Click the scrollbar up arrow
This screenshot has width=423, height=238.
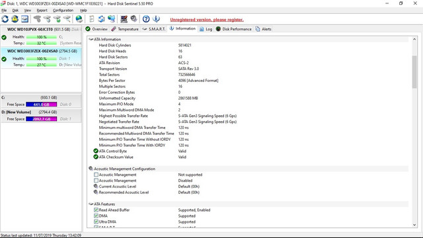(414, 40)
